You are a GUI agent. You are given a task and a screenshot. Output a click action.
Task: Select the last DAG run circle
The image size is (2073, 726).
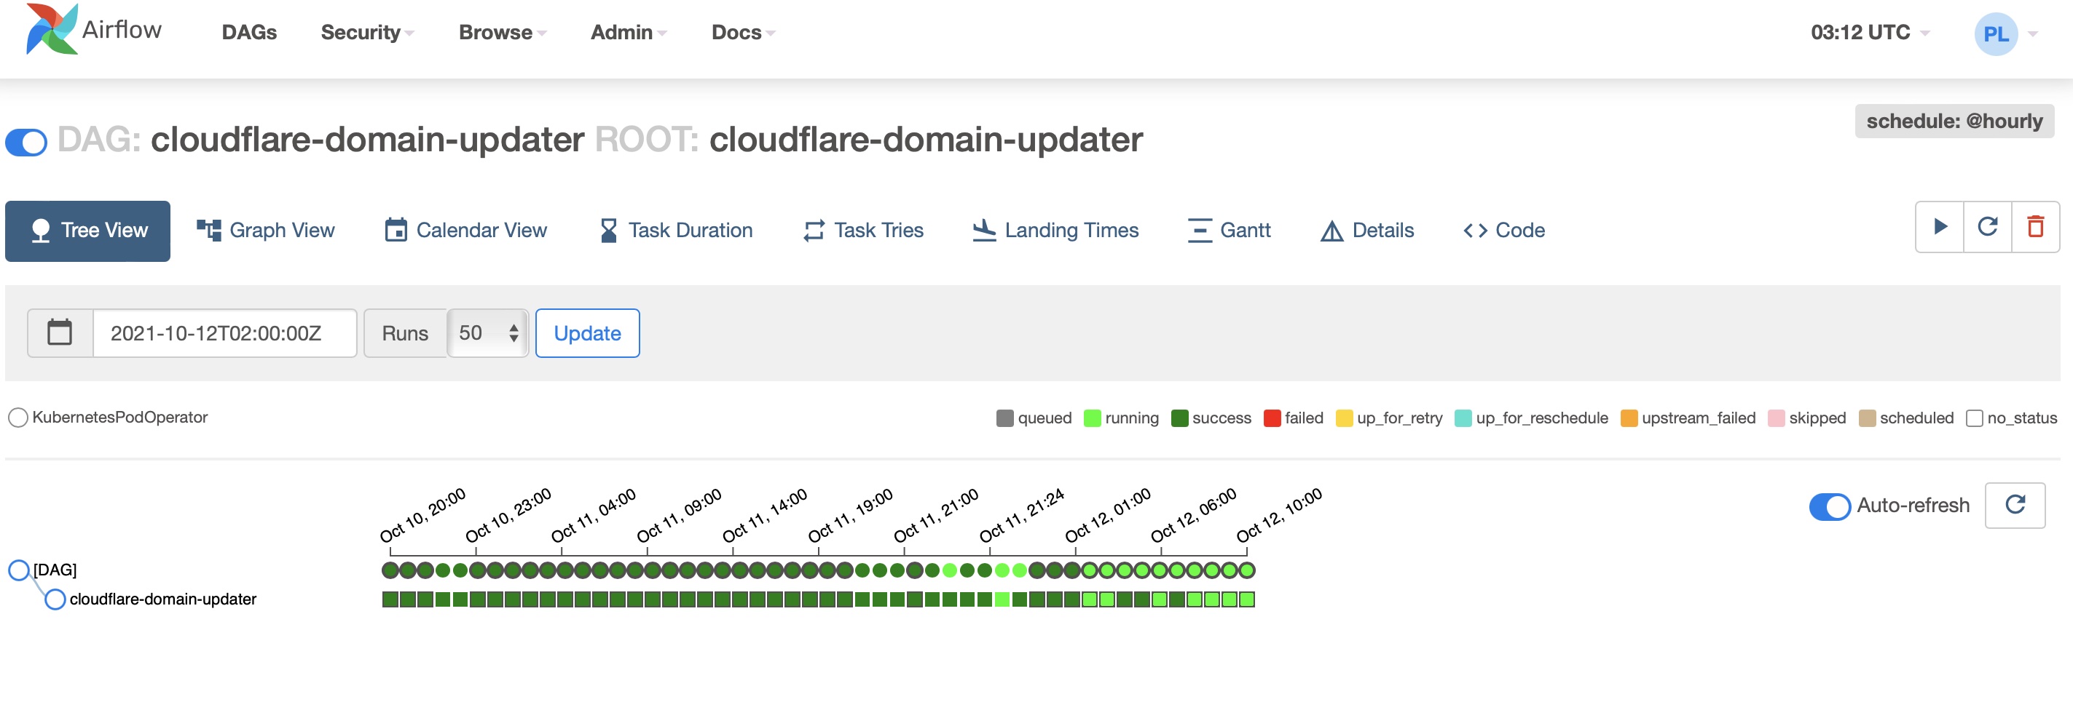coord(1246,571)
